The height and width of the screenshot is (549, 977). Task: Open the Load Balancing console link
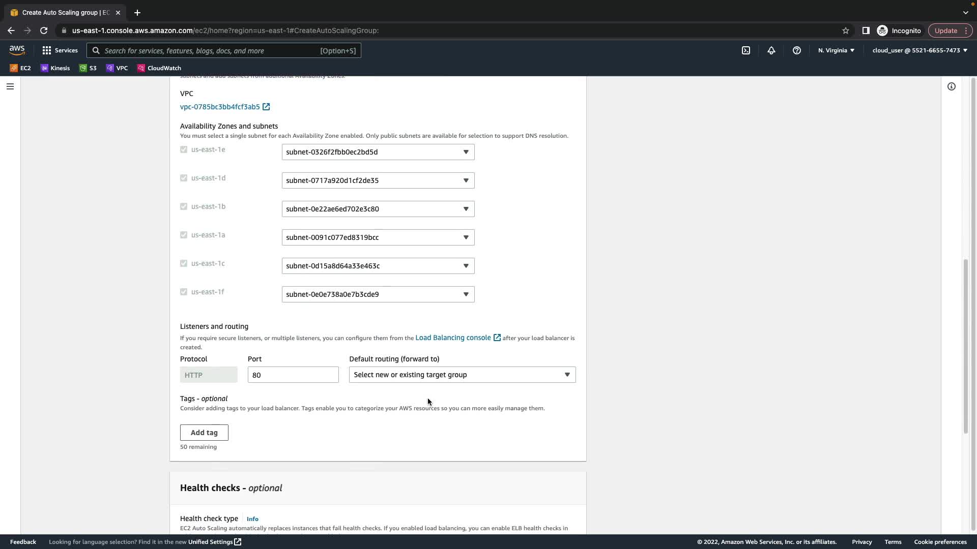pos(453,338)
